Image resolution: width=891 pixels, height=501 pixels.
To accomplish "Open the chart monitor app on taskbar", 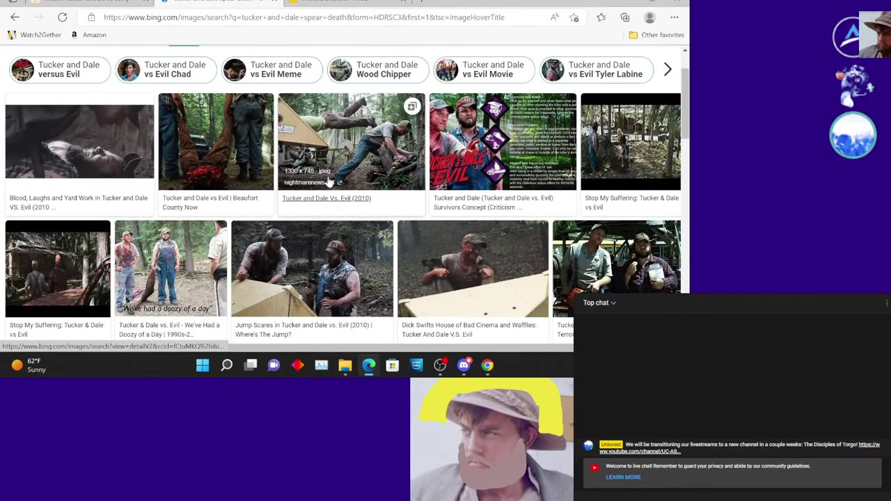I will (x=321, y=365).
